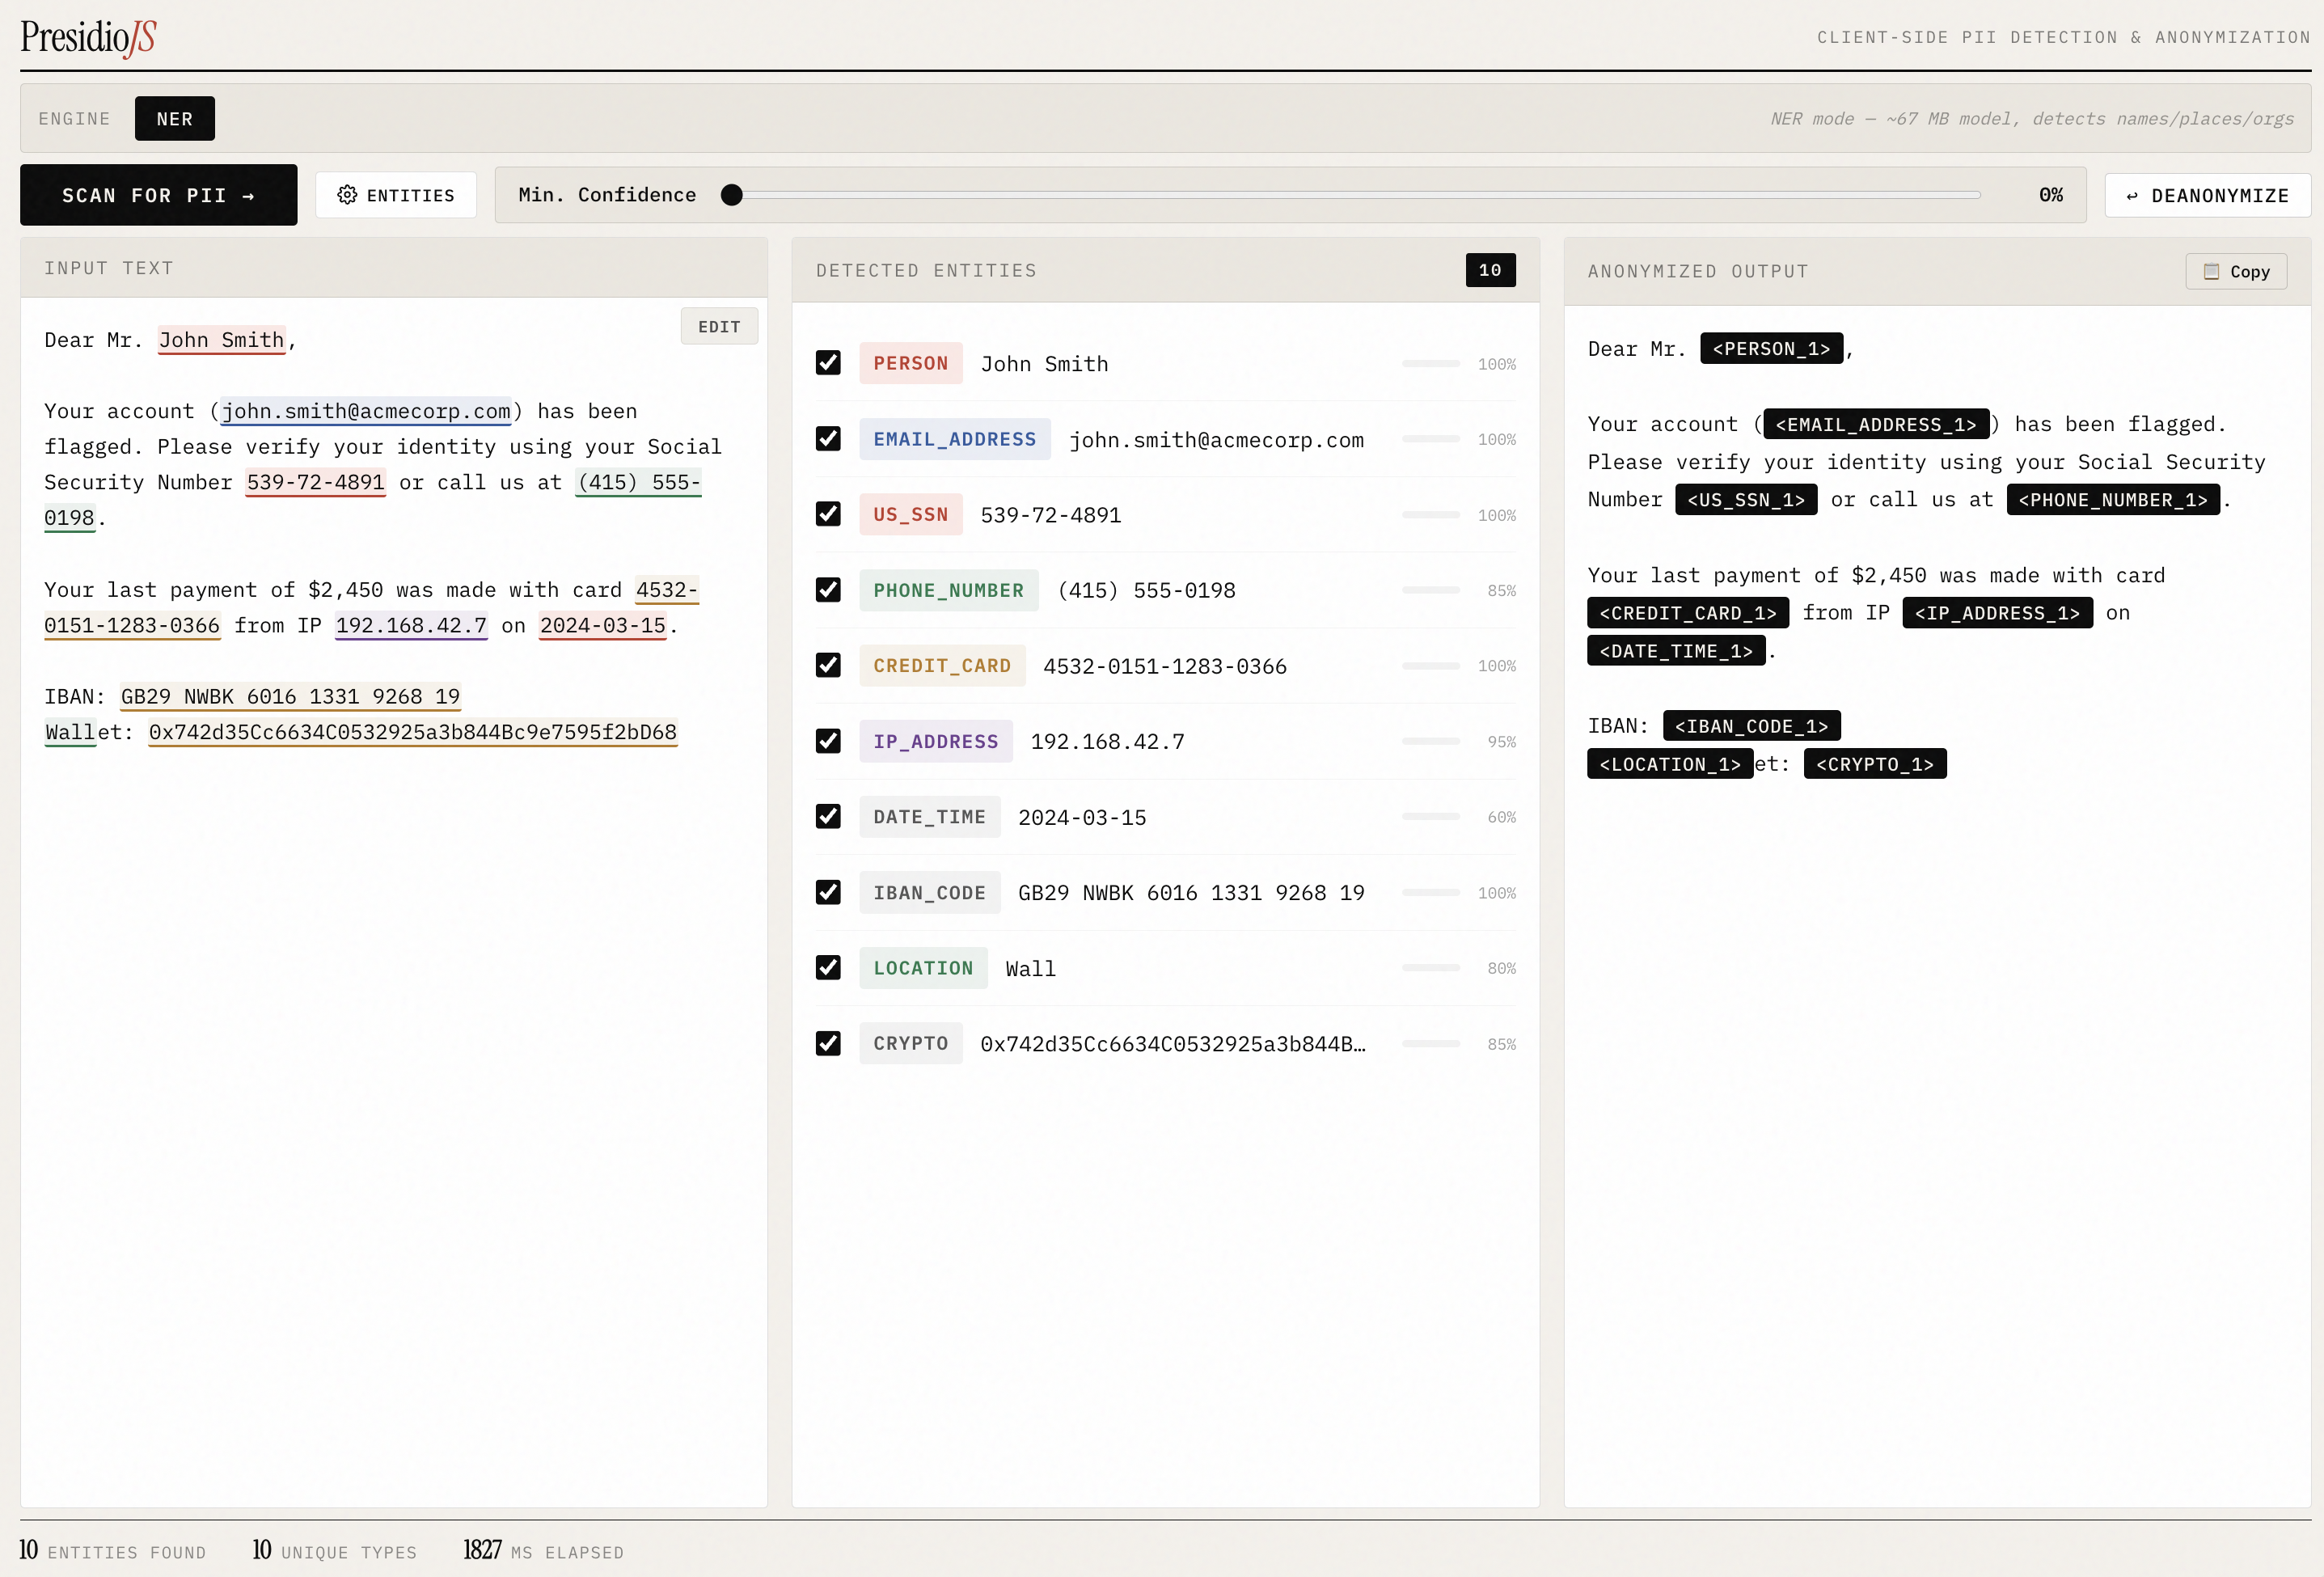The image size is (2324, 1577).
Task: Click the return arrow icon on DEANONYMIZE
Action: click(x=2132, y=195)
